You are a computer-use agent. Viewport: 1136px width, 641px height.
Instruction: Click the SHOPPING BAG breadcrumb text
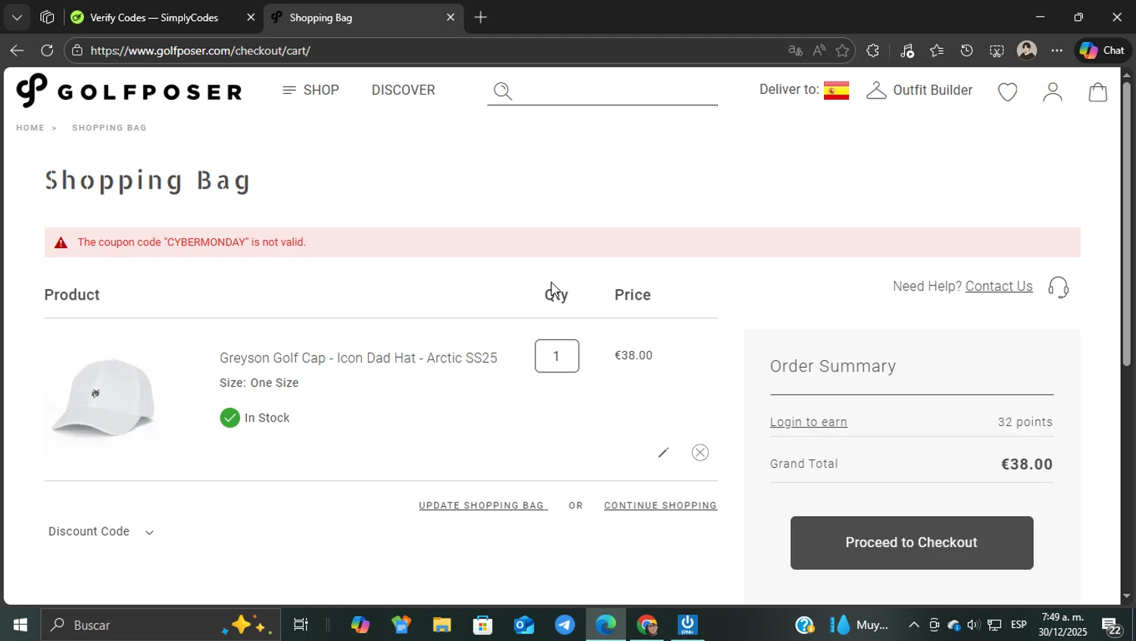click(x=109, y=128)
